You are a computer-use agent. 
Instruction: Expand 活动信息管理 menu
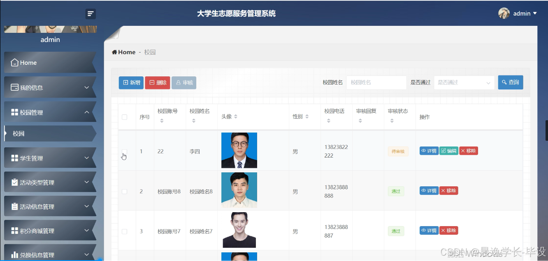pos(50,206)
